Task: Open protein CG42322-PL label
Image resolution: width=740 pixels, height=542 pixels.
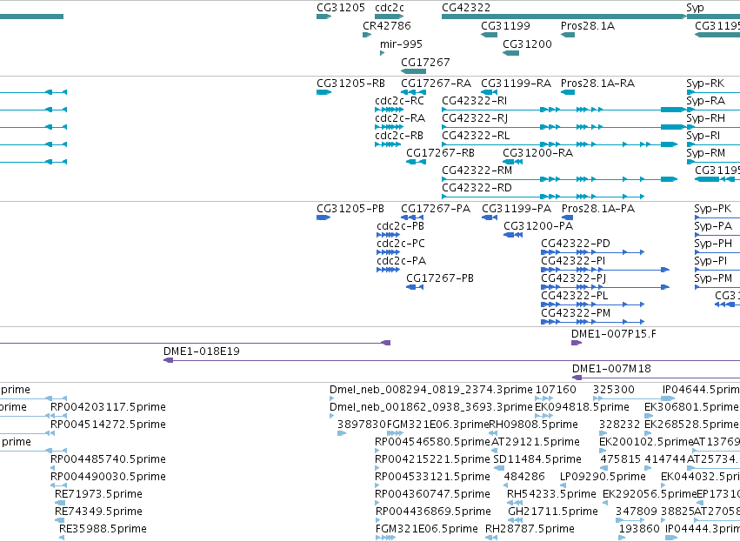Action: coord(575,296)
